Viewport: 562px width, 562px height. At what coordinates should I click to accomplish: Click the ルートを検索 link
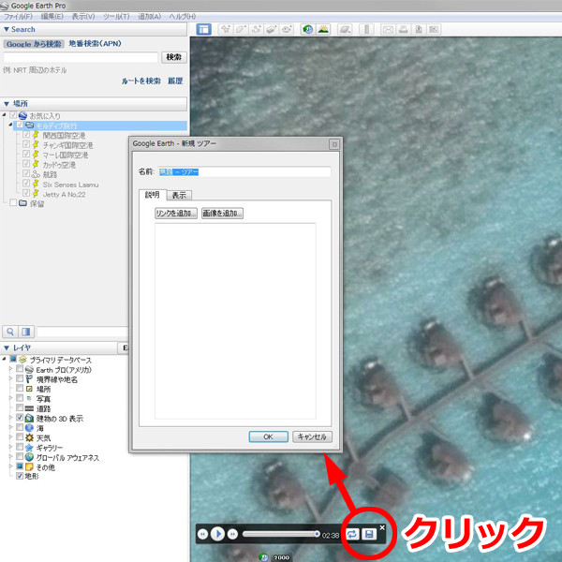[x=140, y=81]
